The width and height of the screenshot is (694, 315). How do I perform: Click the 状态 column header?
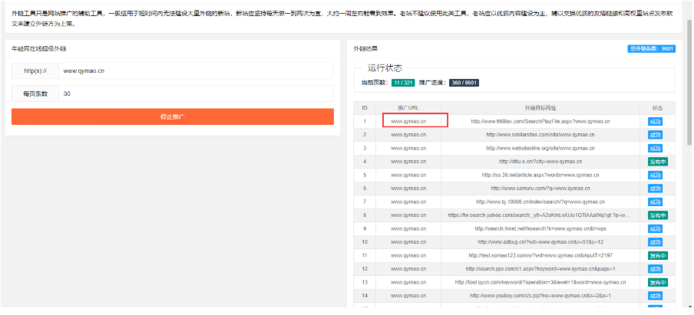point(657,107)
